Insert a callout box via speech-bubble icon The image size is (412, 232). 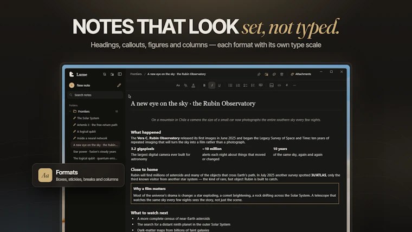pos(261,85)
